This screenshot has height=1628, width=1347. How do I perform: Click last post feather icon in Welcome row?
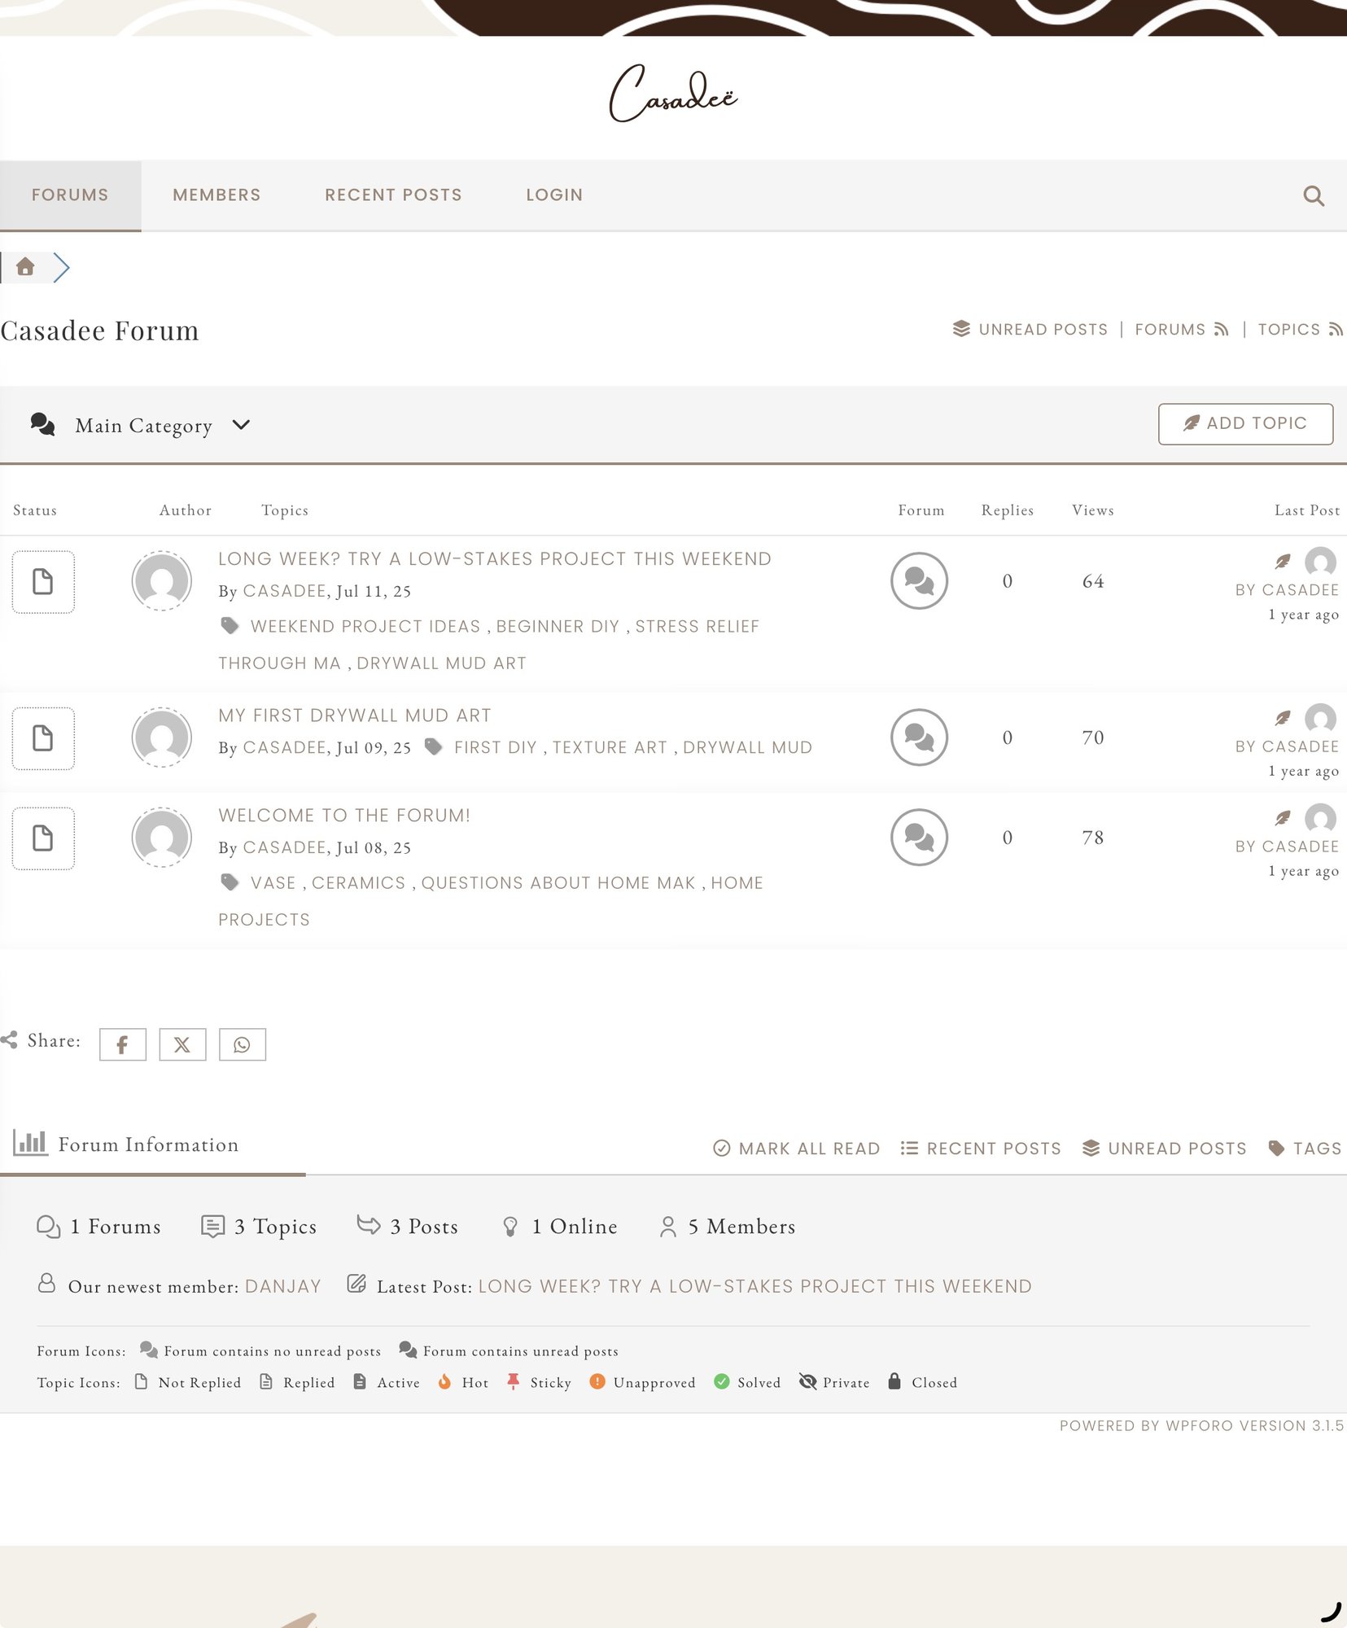pyautogui.click(x=1283, y=817)
